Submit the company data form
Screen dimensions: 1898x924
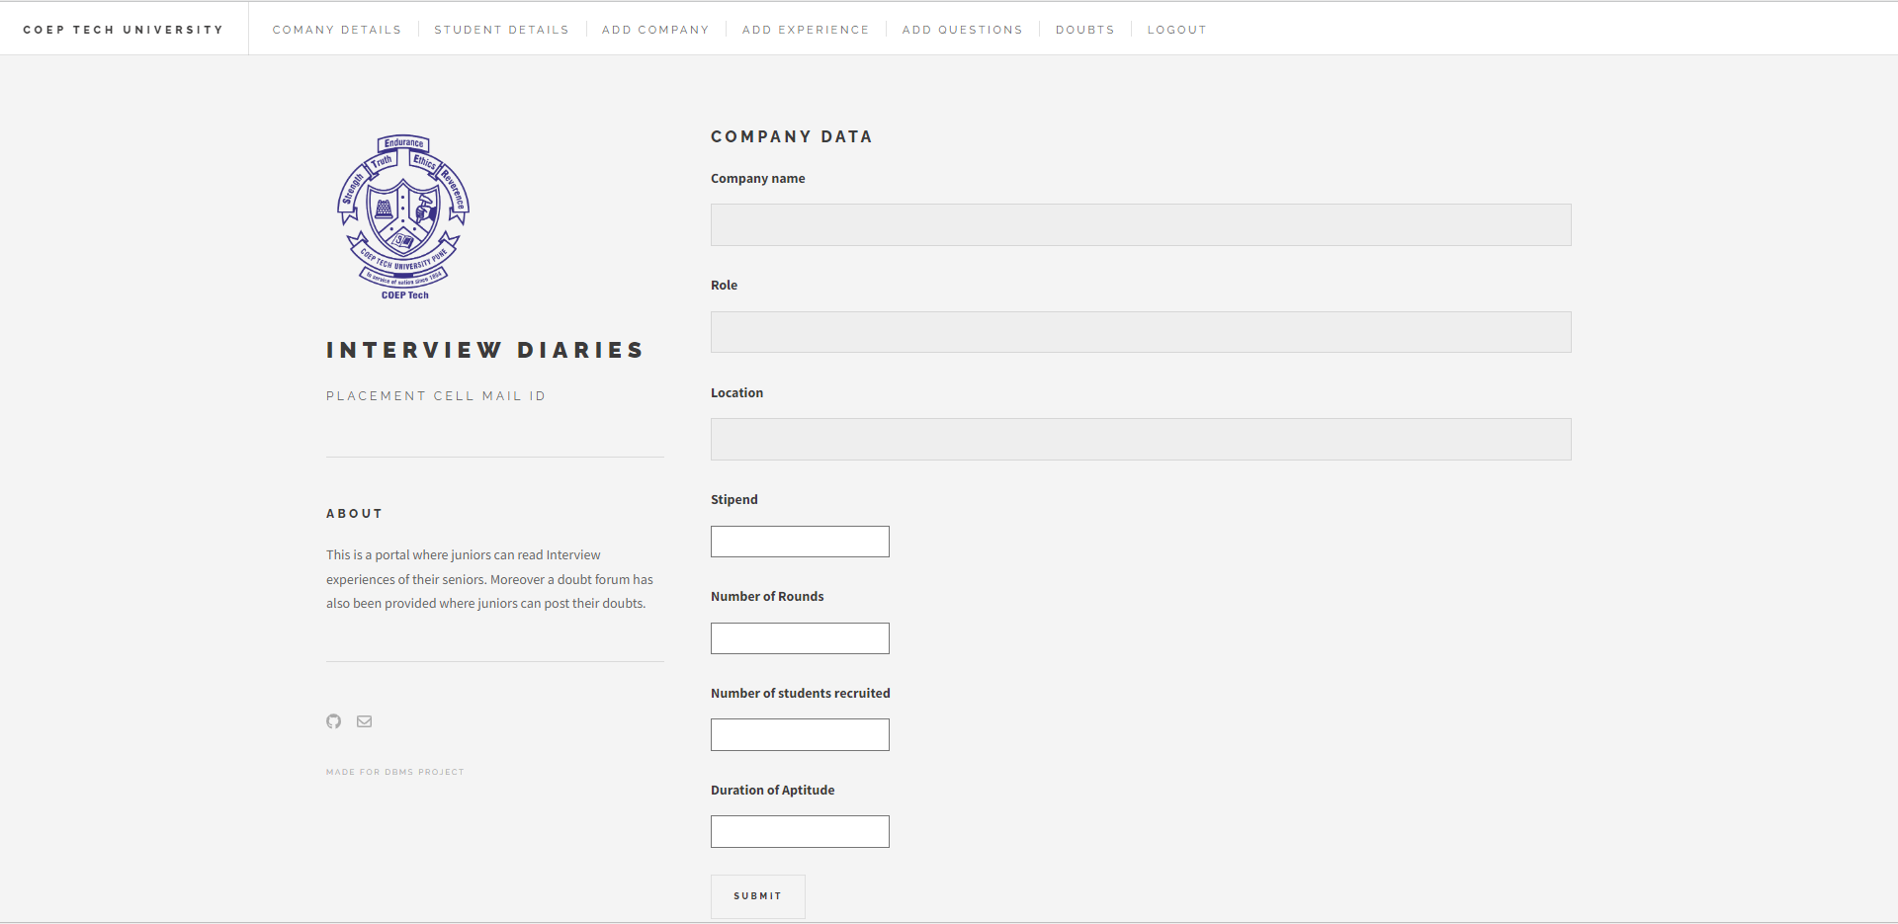pos(758,896)
